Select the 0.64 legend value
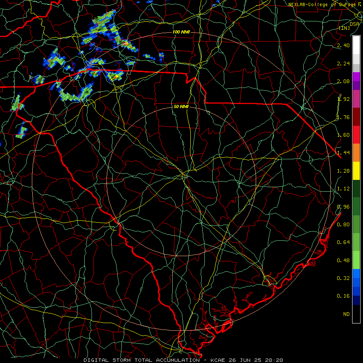The width and height of the screenshot is (363, 363). (343, 242)
